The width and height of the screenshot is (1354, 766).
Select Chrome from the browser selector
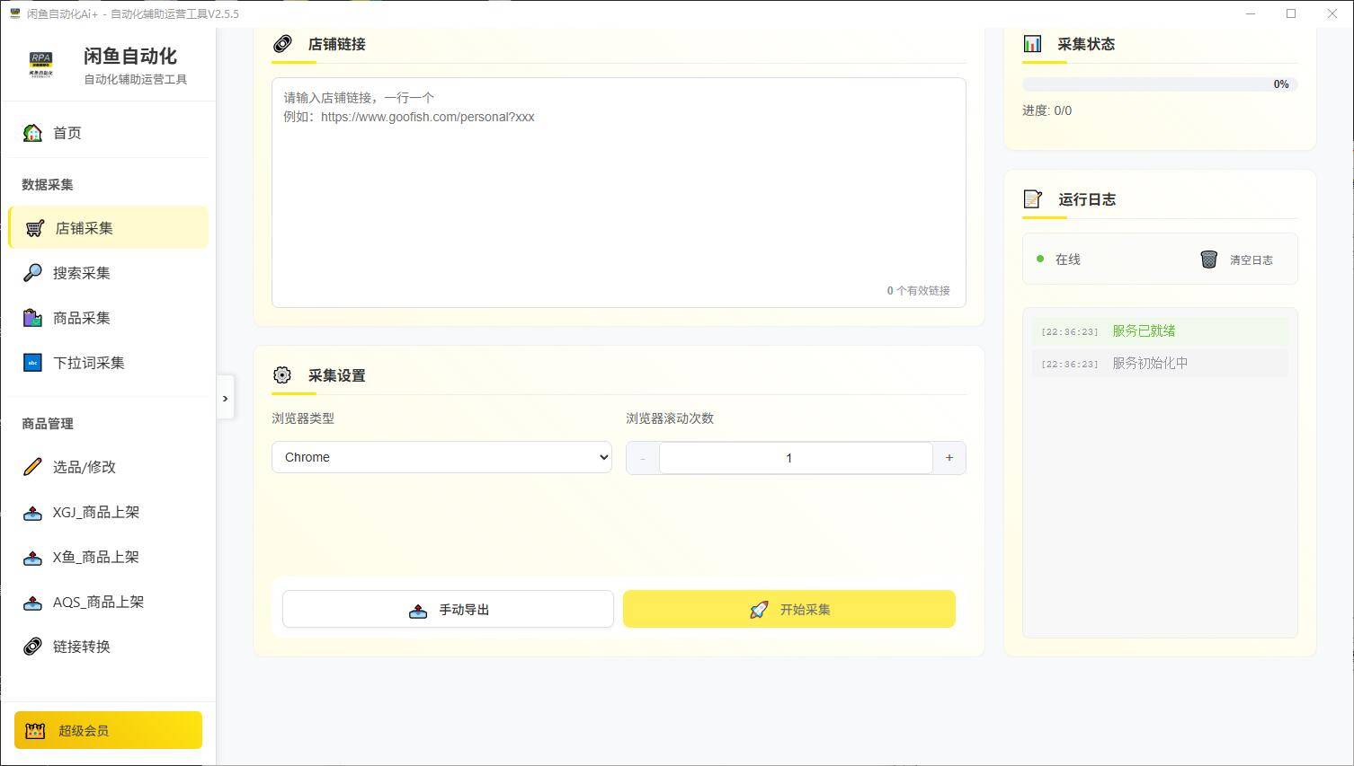[441, 457]
